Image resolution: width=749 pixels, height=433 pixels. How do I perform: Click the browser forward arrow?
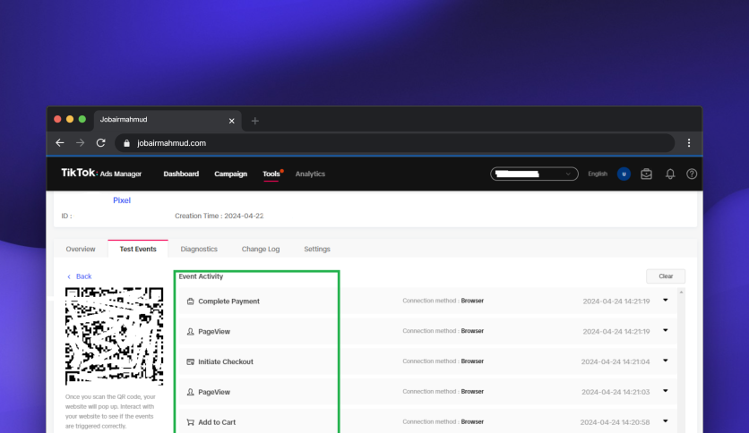coord(80,142)
